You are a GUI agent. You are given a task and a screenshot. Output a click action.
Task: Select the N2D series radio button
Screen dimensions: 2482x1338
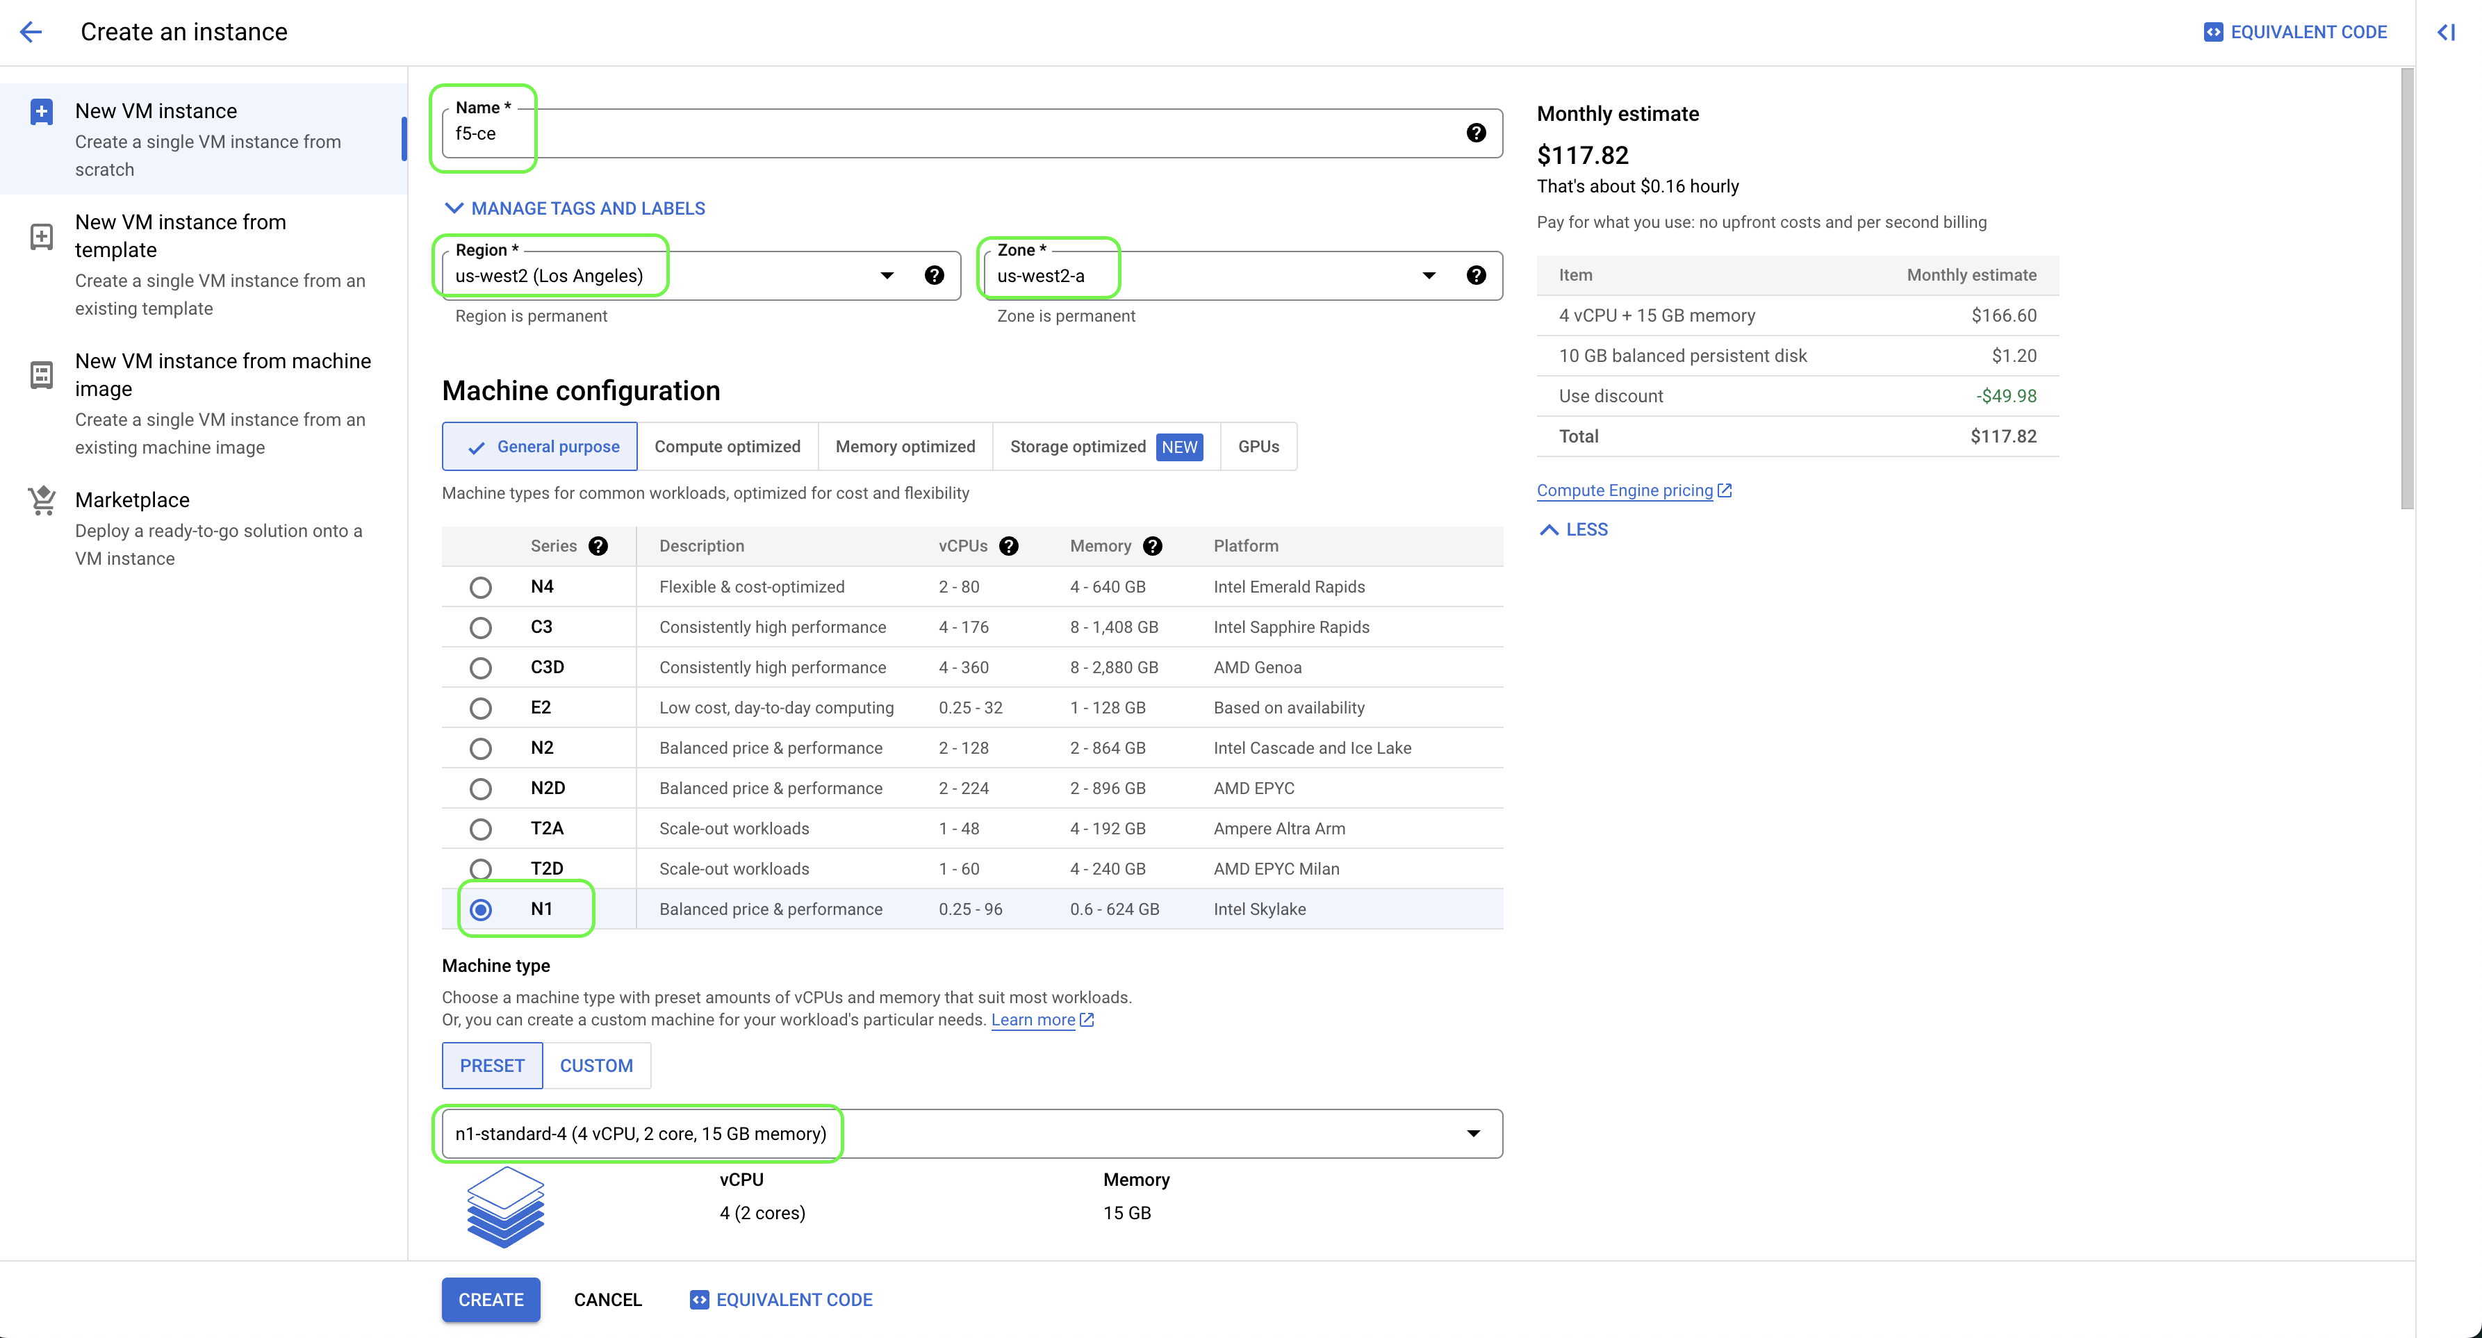pos(480,789)
